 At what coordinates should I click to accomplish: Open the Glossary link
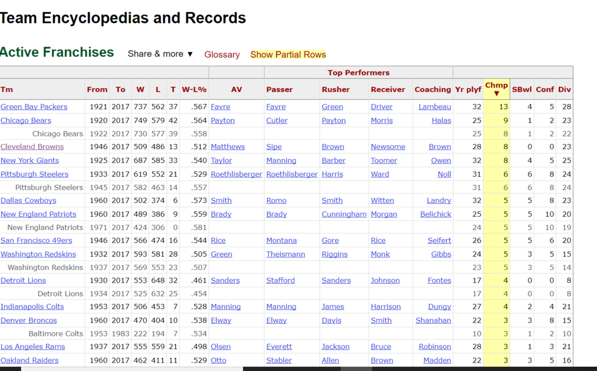pos(222,54)
